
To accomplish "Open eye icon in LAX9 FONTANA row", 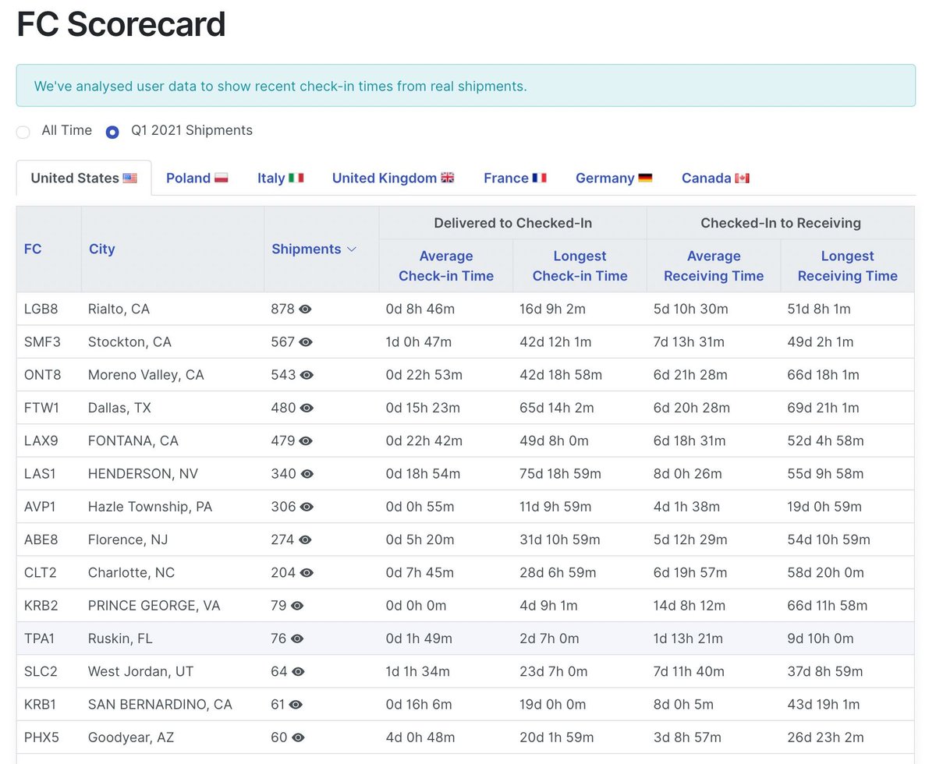I will (306, 441).
